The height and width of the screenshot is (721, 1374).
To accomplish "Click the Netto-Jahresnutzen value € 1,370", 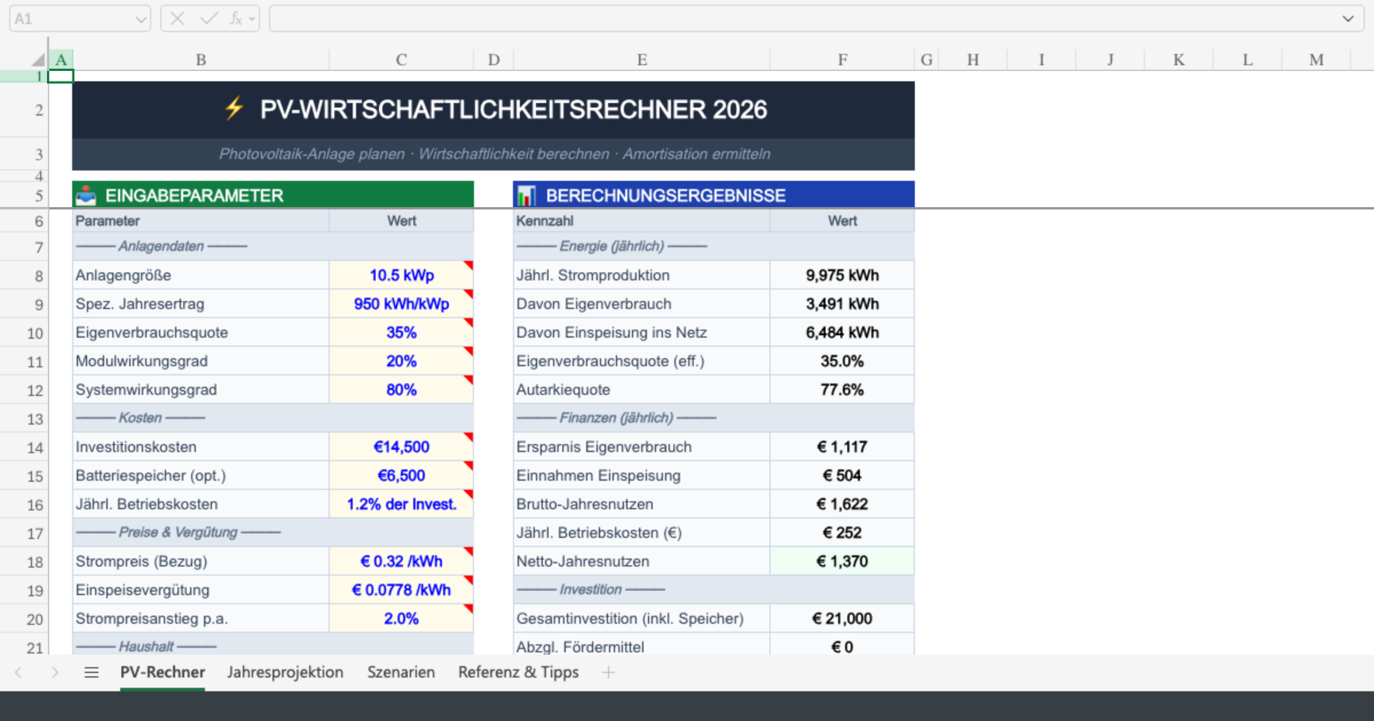I will pyautogui.click(x=842, y=561).
